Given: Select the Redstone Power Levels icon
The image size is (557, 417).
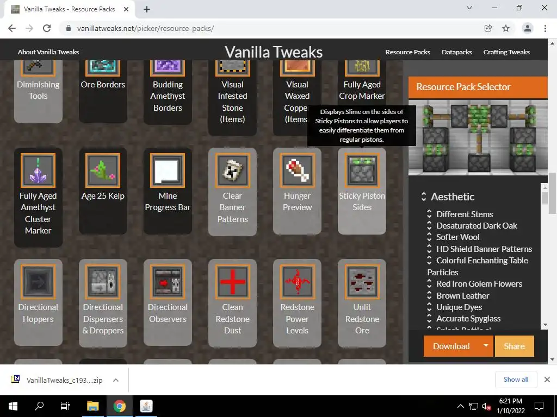Looking at the screenshot, I should [297, 282].
